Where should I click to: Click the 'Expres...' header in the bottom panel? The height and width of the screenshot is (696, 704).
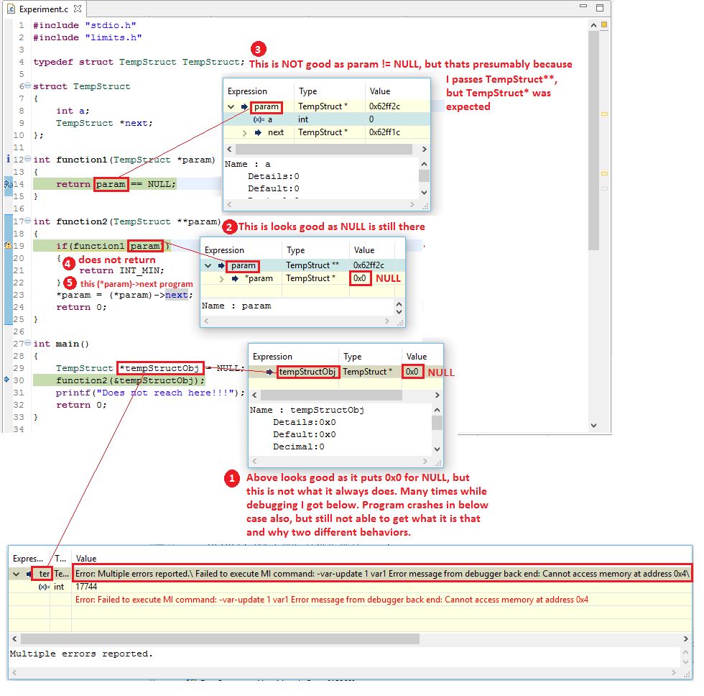[x=28, y=559]
